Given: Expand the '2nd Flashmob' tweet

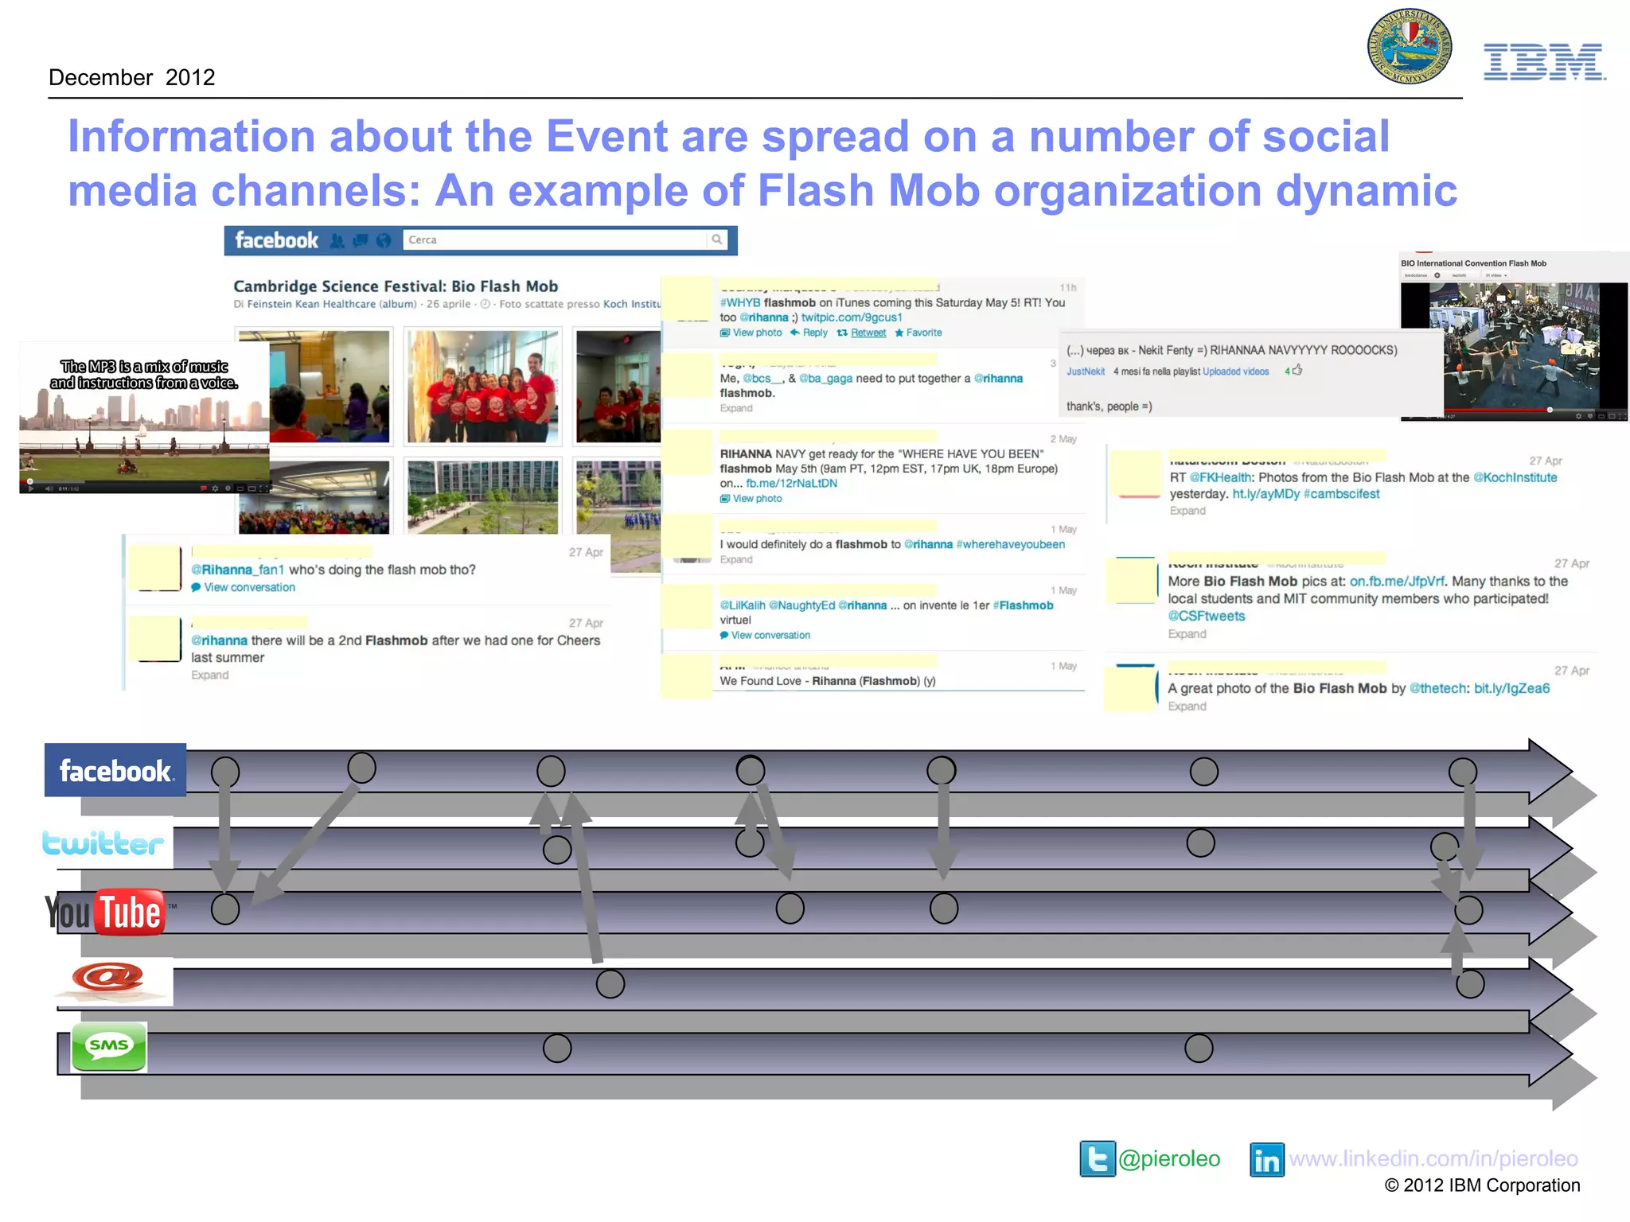Looking at the screenshot, I should 210,675.
